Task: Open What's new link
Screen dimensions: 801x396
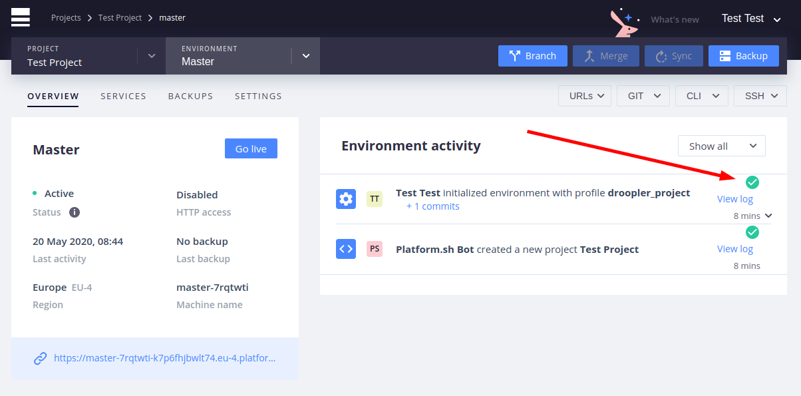Action: pyautogui.click(x=675, y=20)
